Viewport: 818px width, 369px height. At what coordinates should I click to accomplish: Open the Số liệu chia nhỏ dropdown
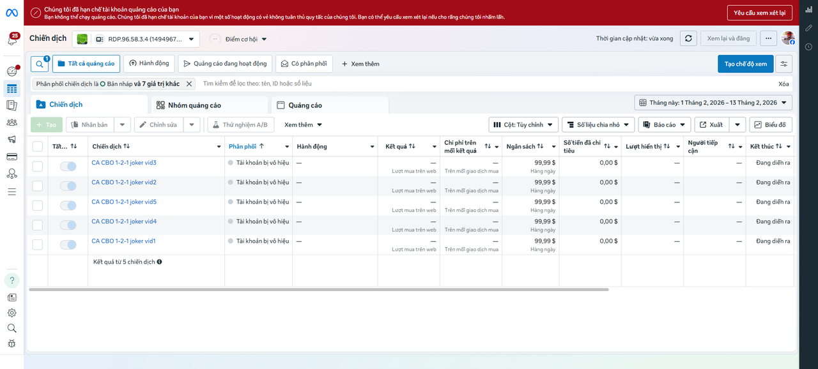598,124
